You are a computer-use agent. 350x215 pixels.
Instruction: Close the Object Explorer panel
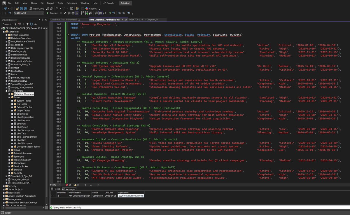click(x=46, y=20)
